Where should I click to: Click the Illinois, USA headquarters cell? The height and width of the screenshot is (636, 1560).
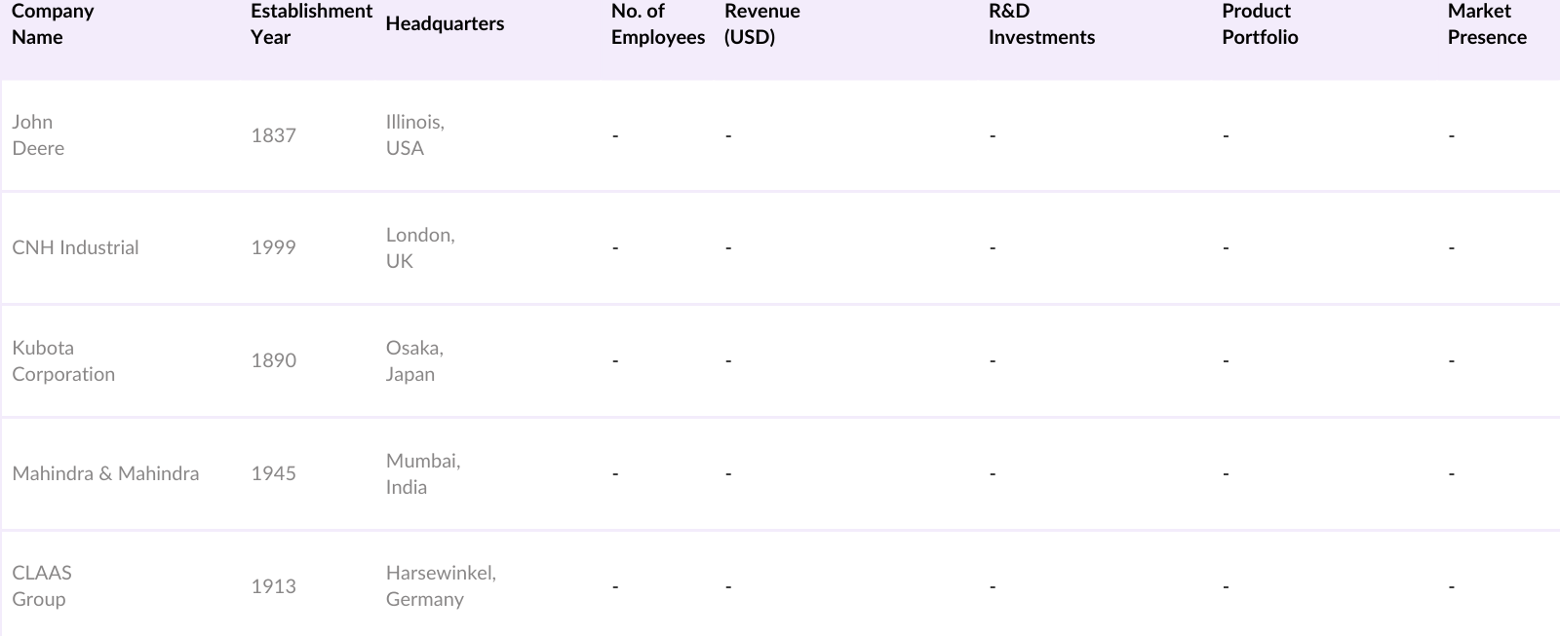(414, 135)
